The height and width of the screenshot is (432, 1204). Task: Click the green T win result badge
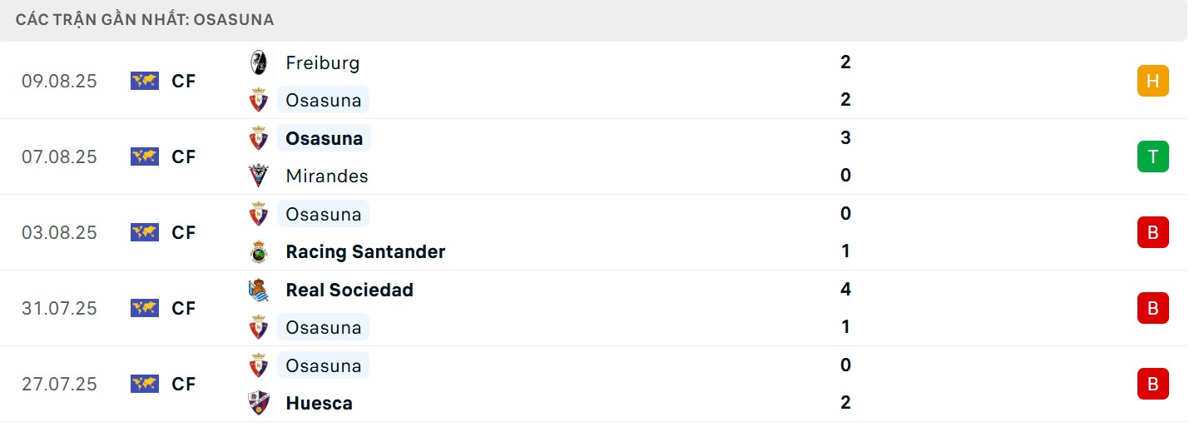point(1152,156)
